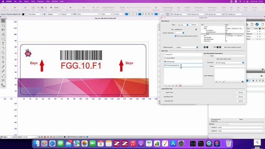The width and height of the screenshot is (265, 149).
Task: Open App Store from the Dock
Action: [173, 144]
